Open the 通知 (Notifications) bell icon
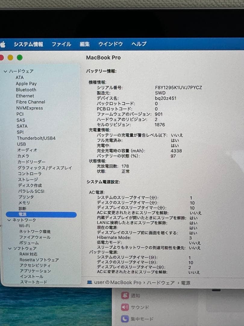The width and height of the screenshot is (244, 326). pos(125,296)
